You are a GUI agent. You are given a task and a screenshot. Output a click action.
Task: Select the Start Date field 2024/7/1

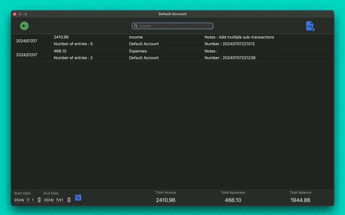(x=25, y=200)
